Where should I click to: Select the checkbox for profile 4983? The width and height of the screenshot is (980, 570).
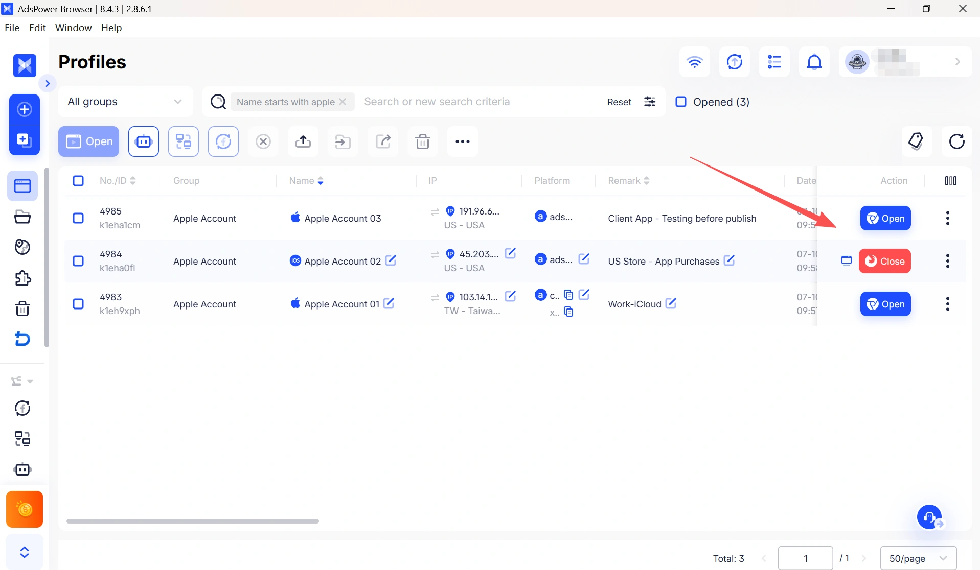click(x=78, y=304)
